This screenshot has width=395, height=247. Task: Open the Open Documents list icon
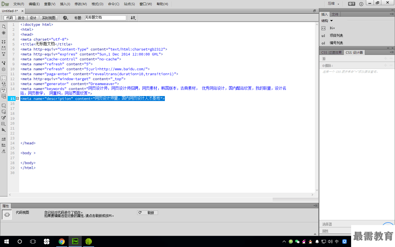[4, 27]
